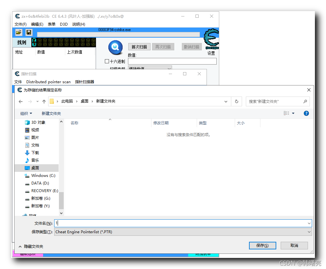Open the 说明(H) menu
This screenshot has width=326, height=269.
[79, 24]
